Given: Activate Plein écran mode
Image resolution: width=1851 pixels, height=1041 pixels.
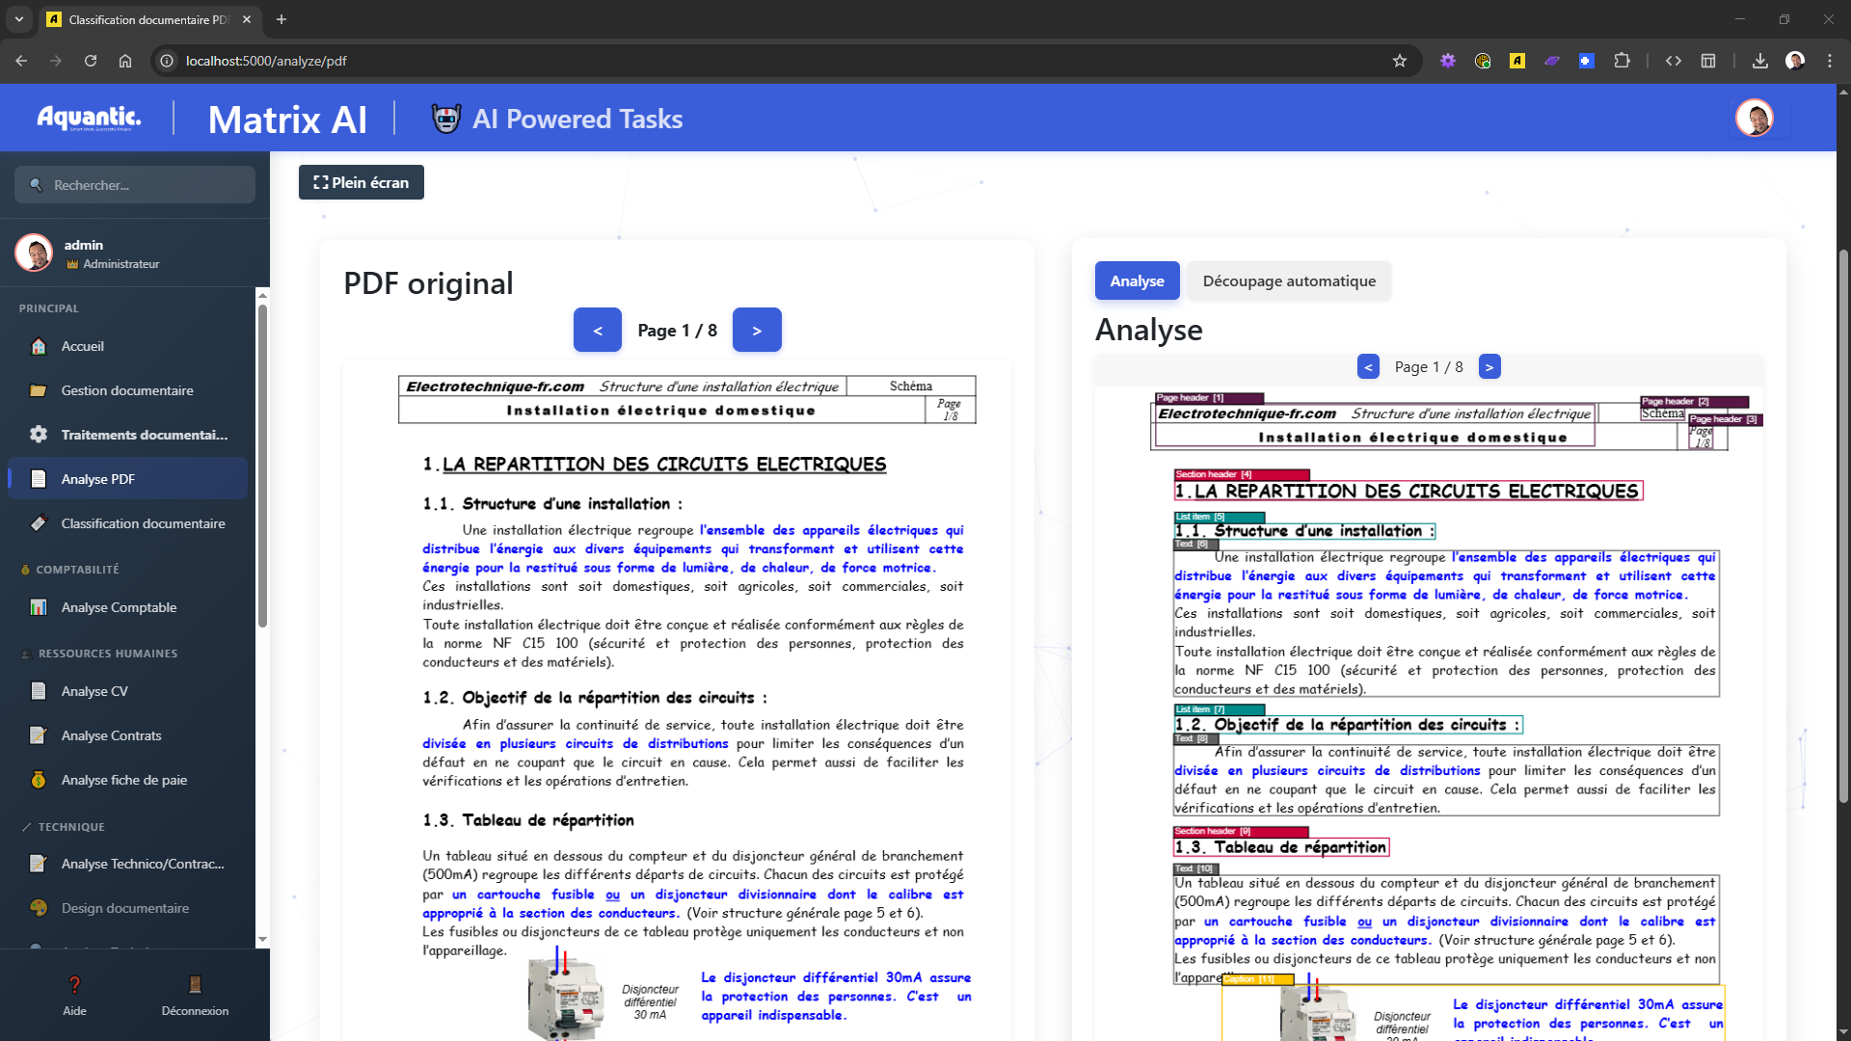Looking at the screenshot, I should [x=361, y=181].
